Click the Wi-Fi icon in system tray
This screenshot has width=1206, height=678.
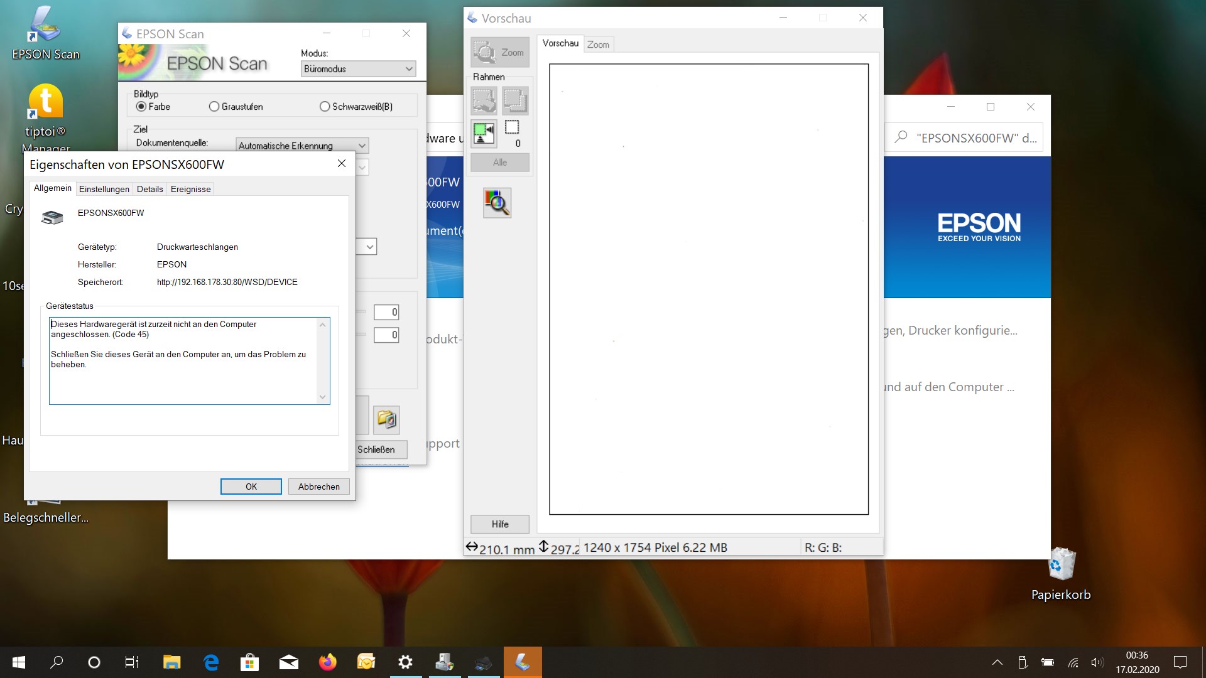coord(1073,662)
